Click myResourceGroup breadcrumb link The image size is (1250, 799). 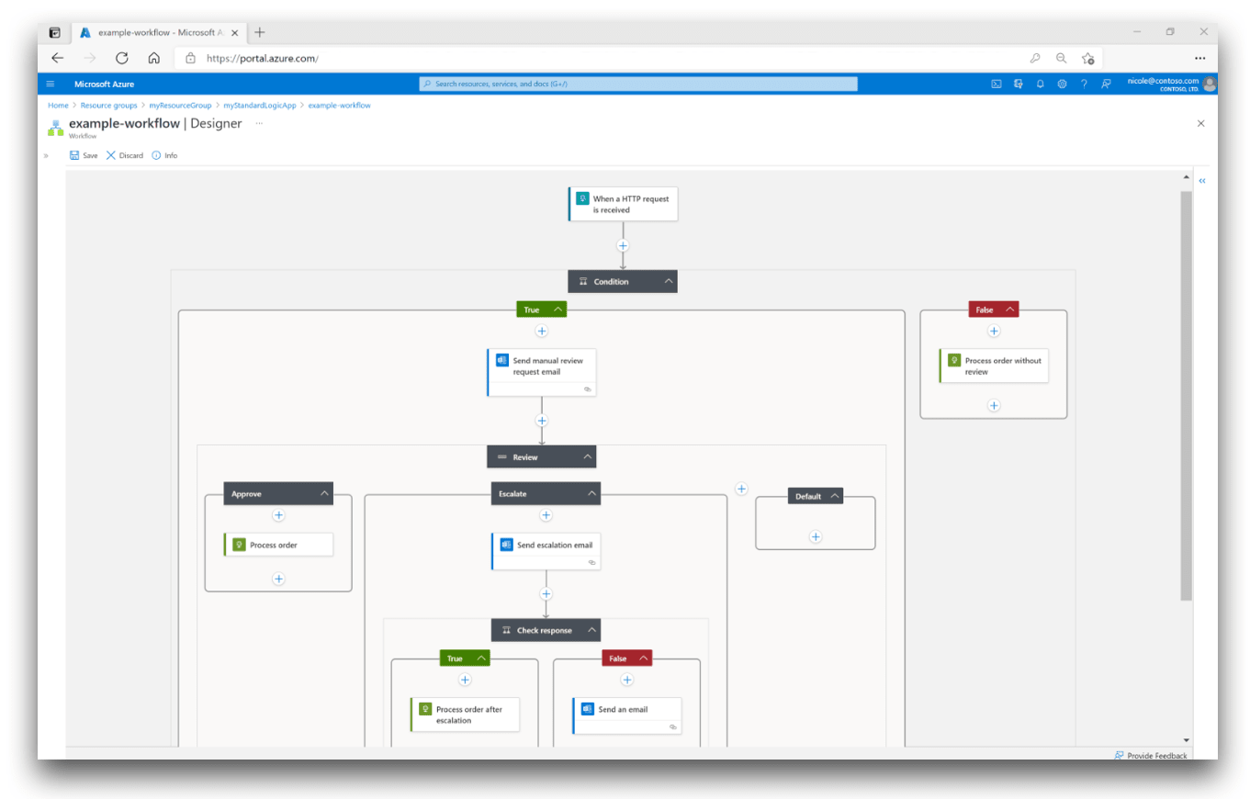click(180, 106)
